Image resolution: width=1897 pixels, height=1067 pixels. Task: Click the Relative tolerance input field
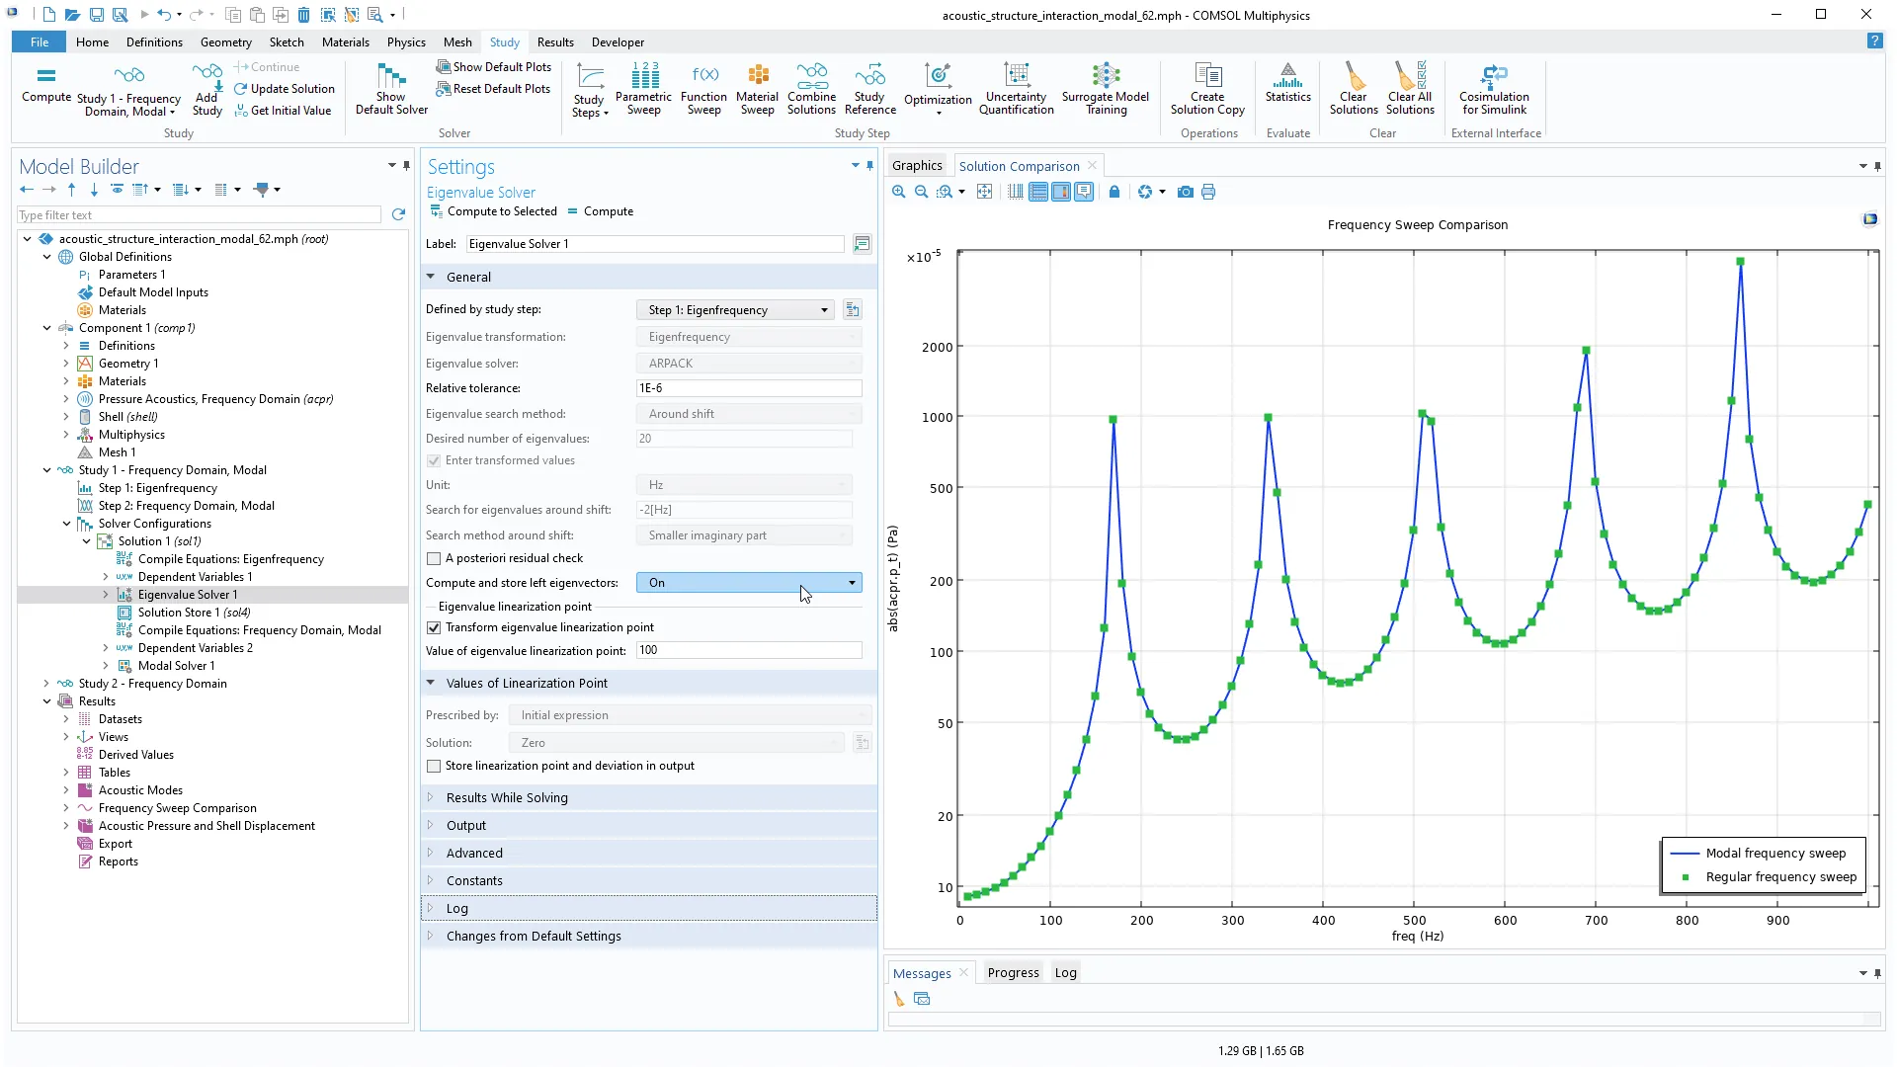pyautogui.click(x=748, y=388)
